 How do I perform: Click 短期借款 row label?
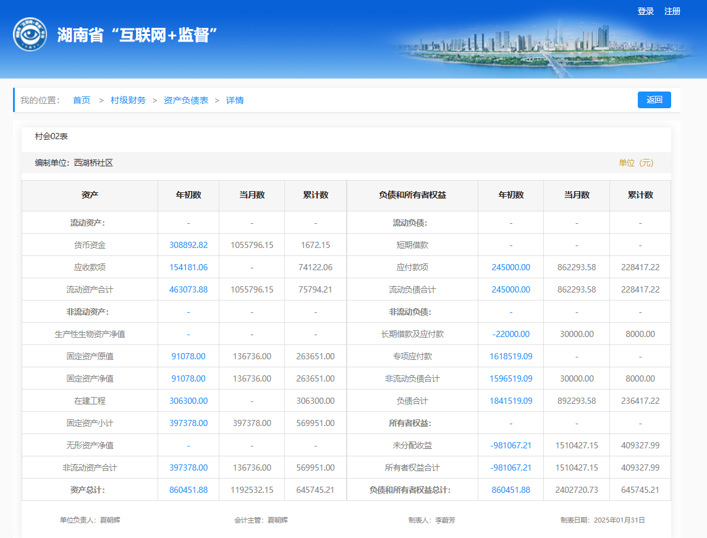coord(412,245)
